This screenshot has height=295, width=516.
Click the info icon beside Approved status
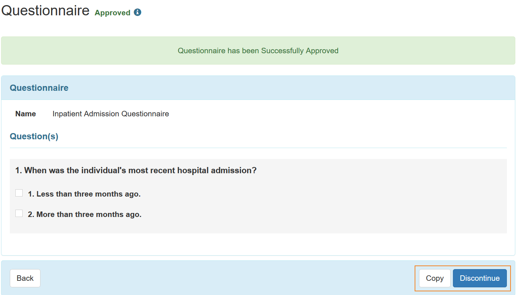point(137,12)
